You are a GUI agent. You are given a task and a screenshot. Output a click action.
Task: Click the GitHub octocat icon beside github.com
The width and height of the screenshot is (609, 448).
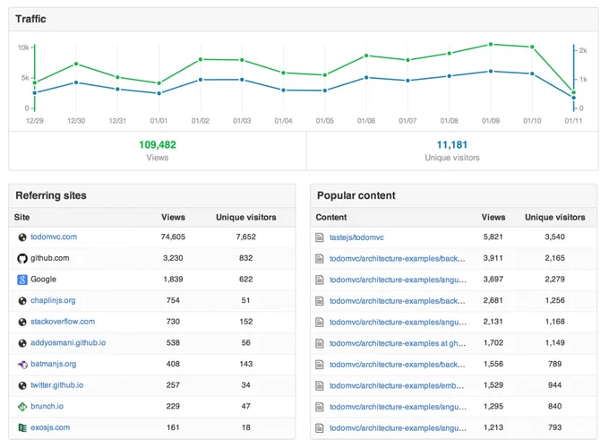point(22,258)
